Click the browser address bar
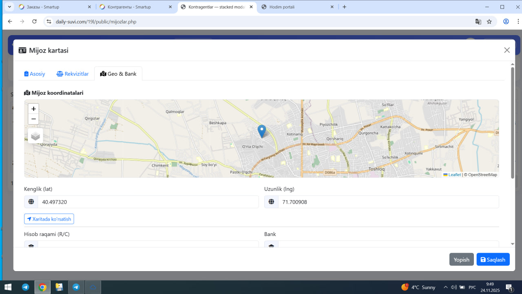 coord(261,22)
